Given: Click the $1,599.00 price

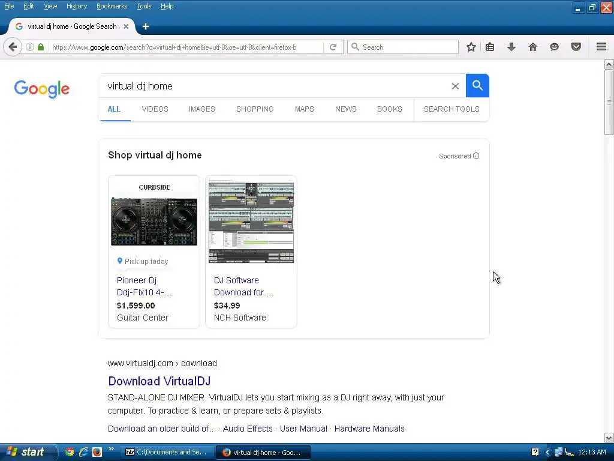Looking at the screenshot, I should (x=136, y=306).
